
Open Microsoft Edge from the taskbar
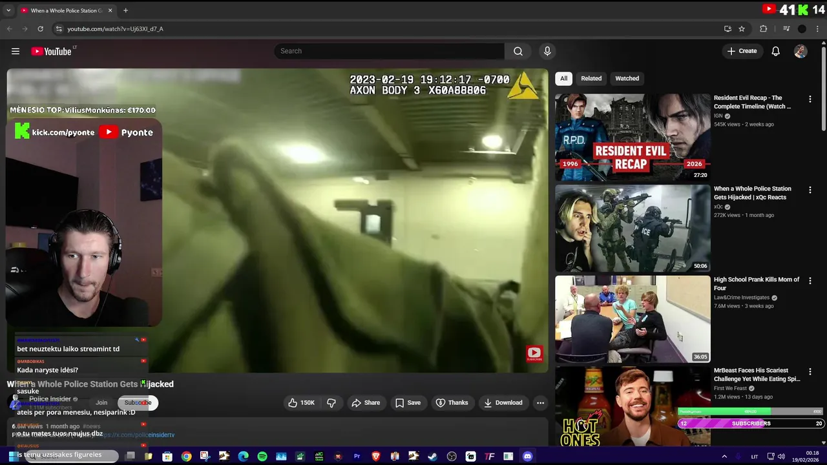point(243,457)
